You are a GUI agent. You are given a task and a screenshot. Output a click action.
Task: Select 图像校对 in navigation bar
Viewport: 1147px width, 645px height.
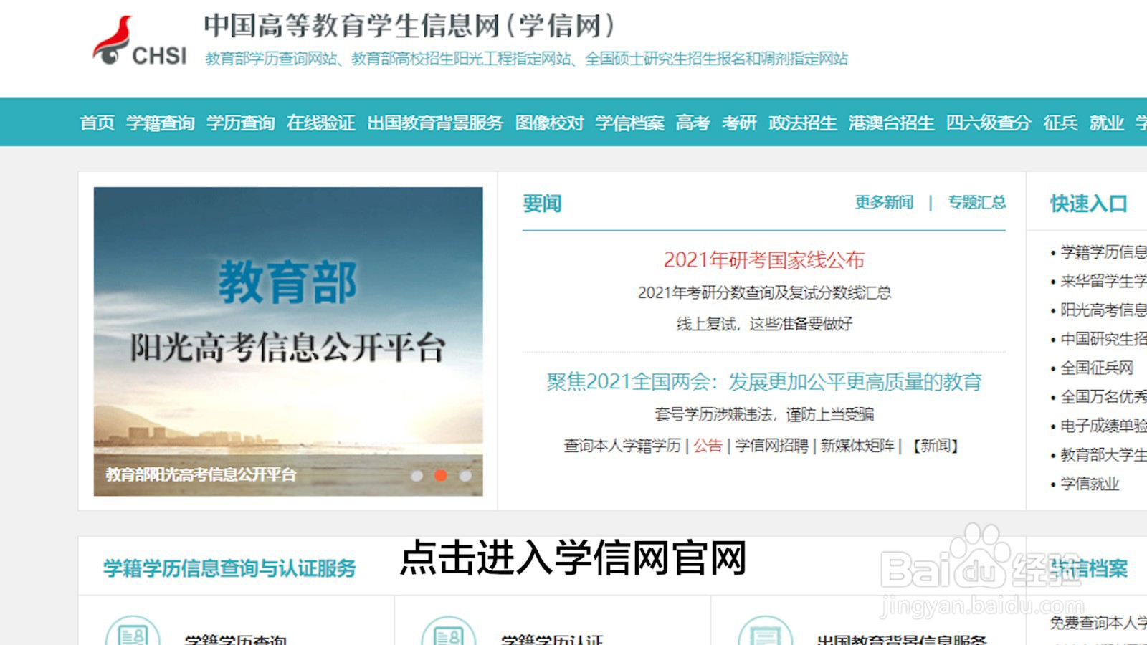tap(550, 123)
